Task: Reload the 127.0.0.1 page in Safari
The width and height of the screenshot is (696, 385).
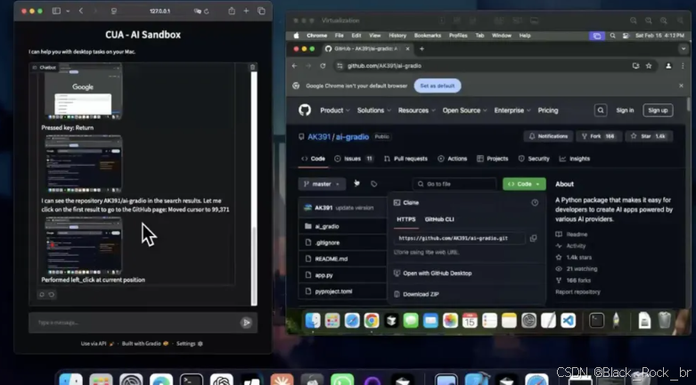Action: pos(207,12)
